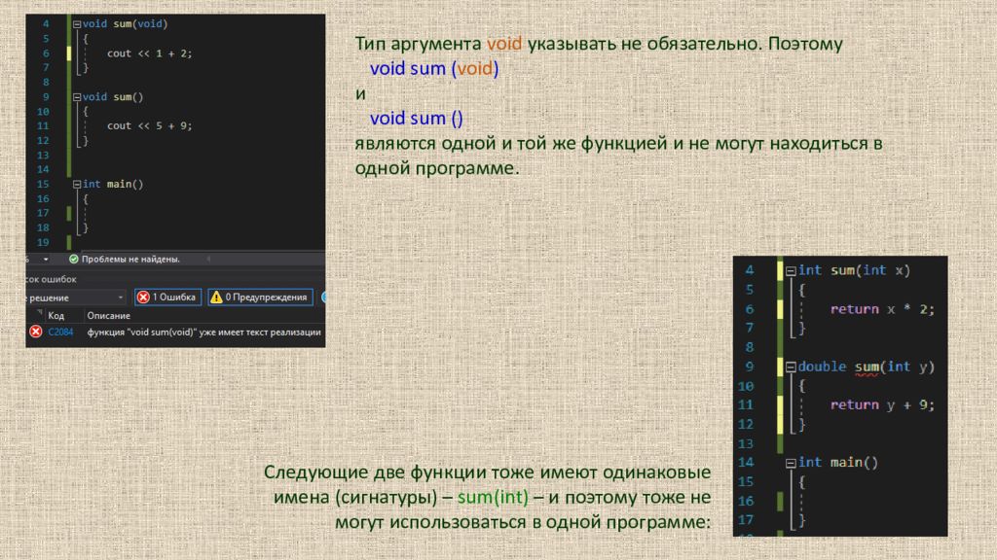Open the solution scope dropdown in error list
Viewport: 997px width, 560px height.
[120, 297]
